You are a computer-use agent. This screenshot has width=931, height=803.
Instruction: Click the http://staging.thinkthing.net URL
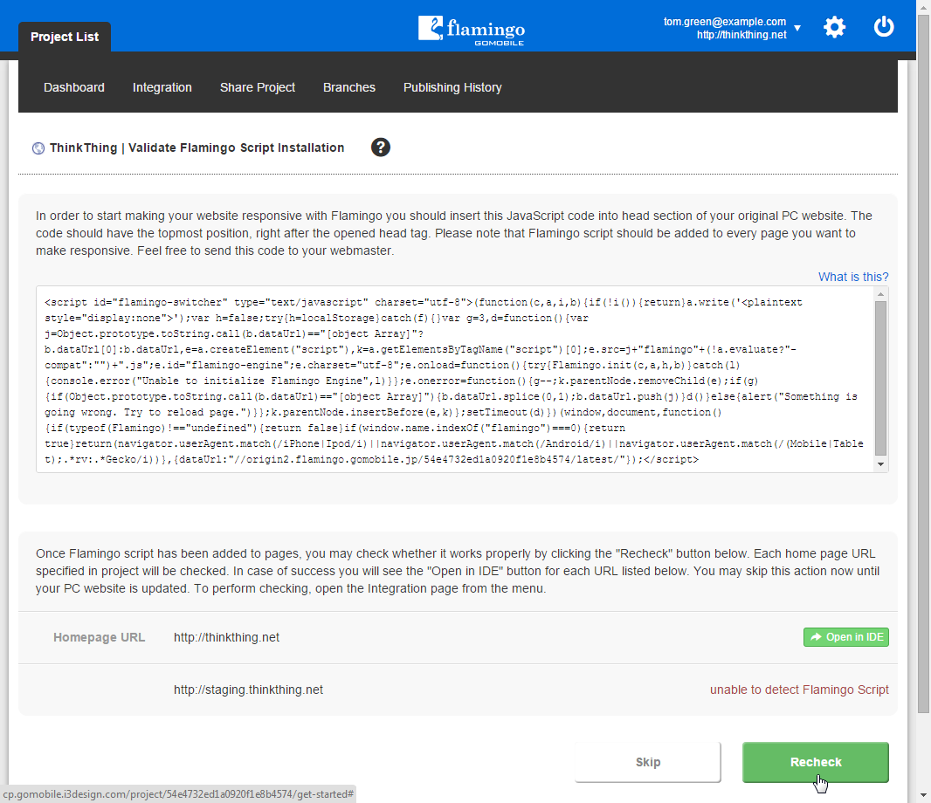tap(248, 690)
